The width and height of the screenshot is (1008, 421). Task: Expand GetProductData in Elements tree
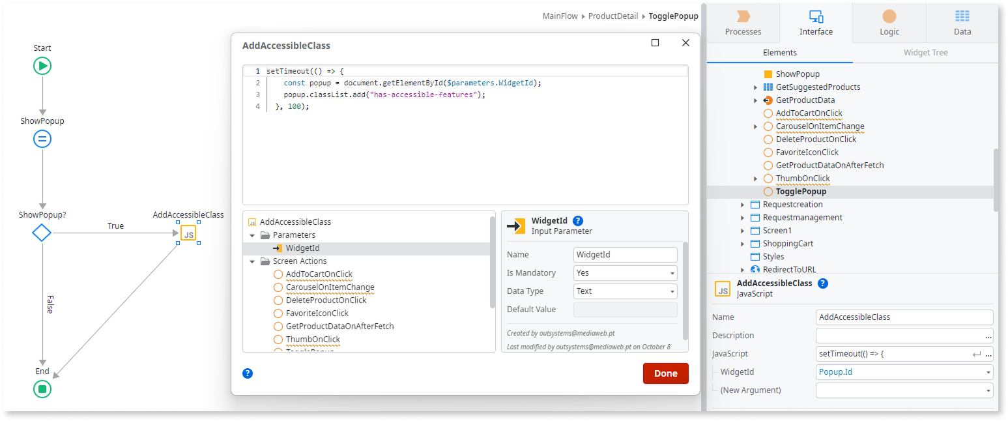[x=756, y=100]
